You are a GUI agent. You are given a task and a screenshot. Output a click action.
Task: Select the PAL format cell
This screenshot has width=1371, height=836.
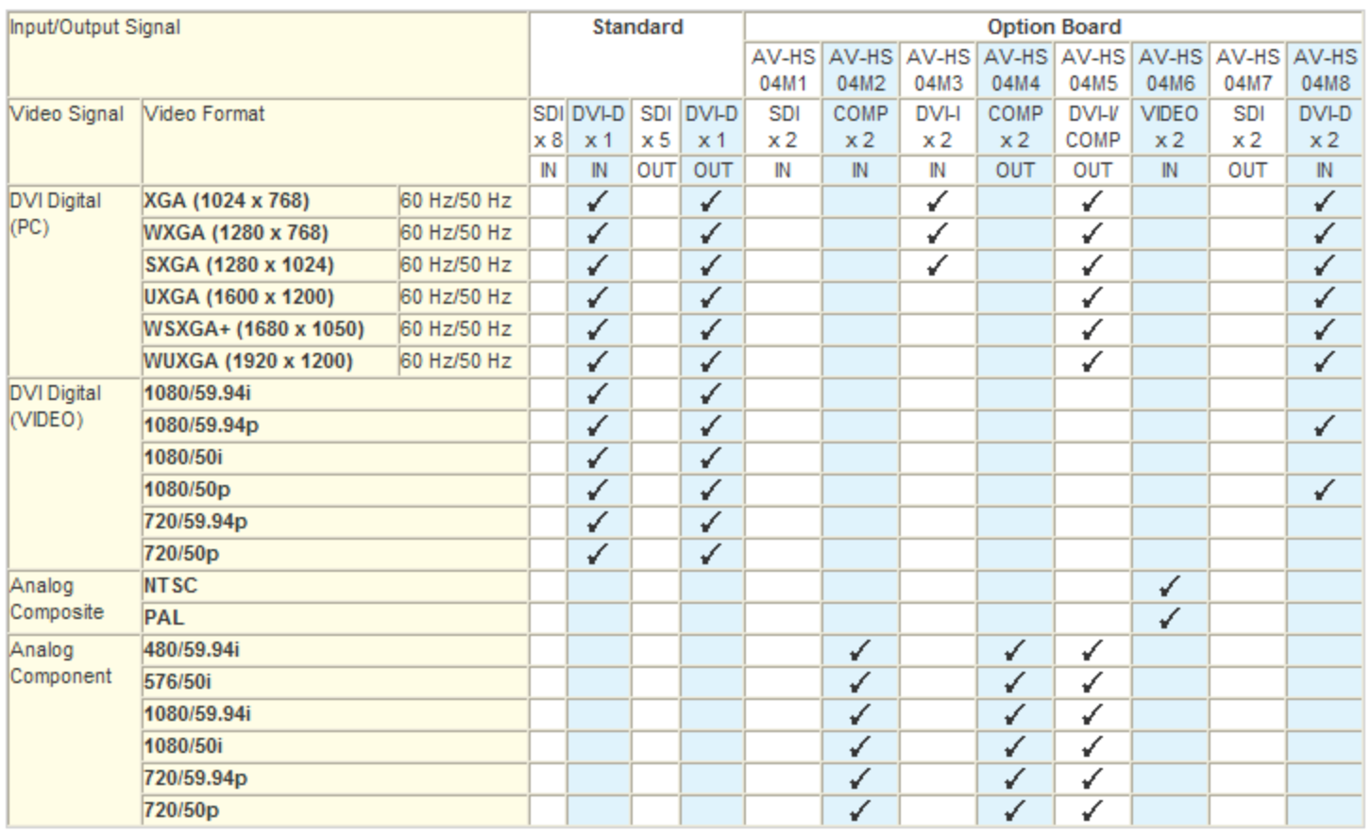pyautogui.click(x=335, y=618)
